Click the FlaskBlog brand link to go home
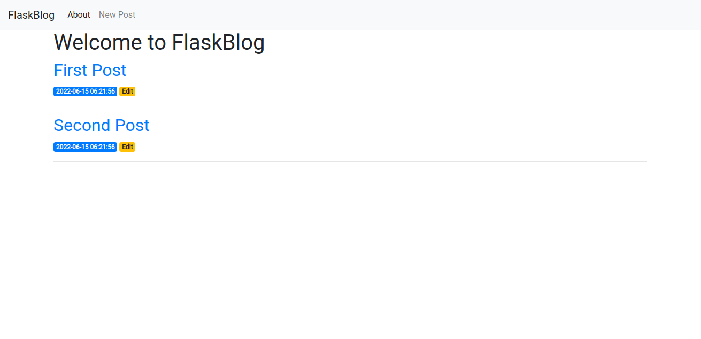Screen dimensions: 701x339 30,14
